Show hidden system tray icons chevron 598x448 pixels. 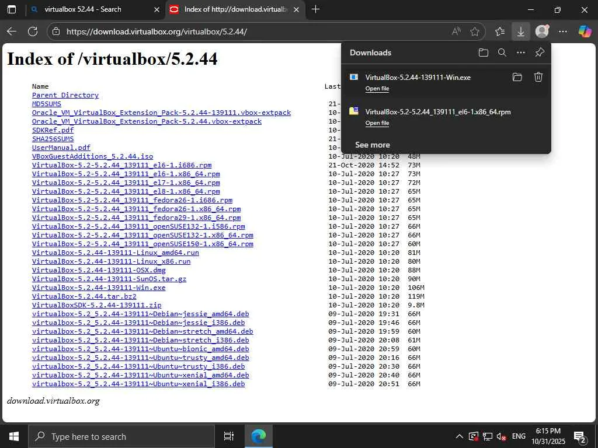coord(460,436)
